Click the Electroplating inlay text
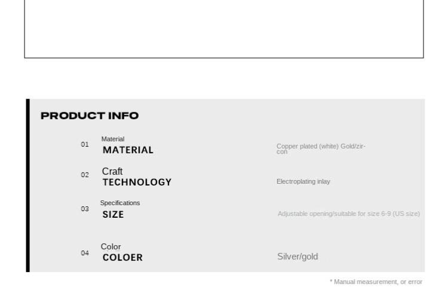Viewport: 448px width, 306px height. 303,182
